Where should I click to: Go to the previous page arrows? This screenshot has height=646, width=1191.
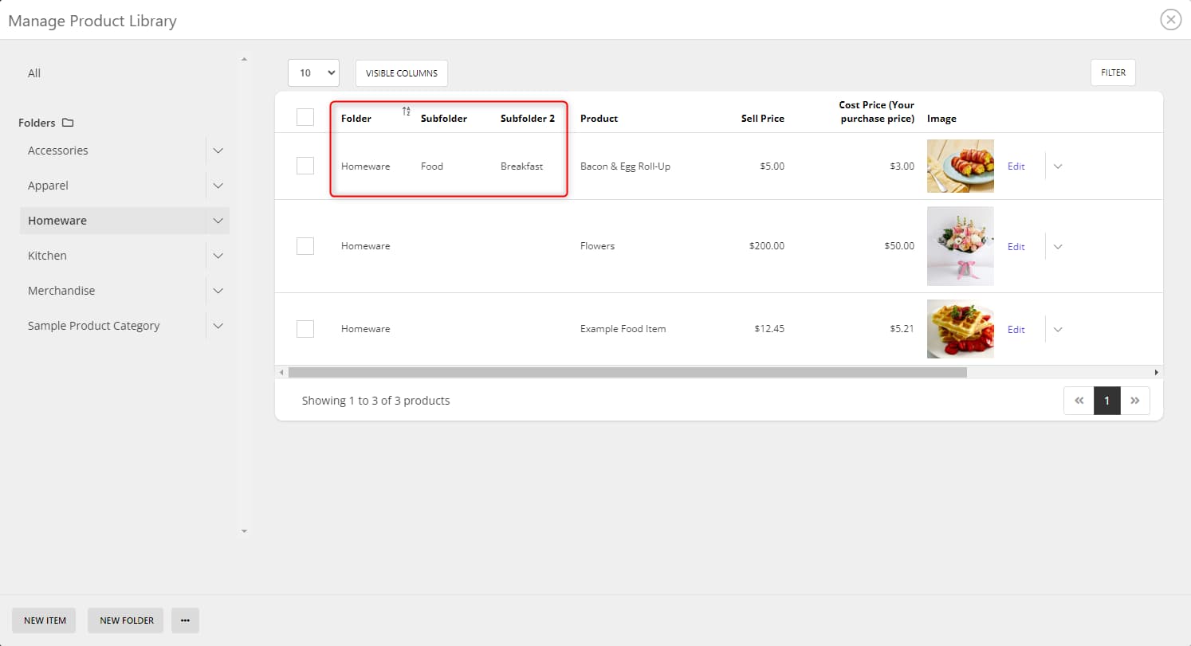[1079, 401]
